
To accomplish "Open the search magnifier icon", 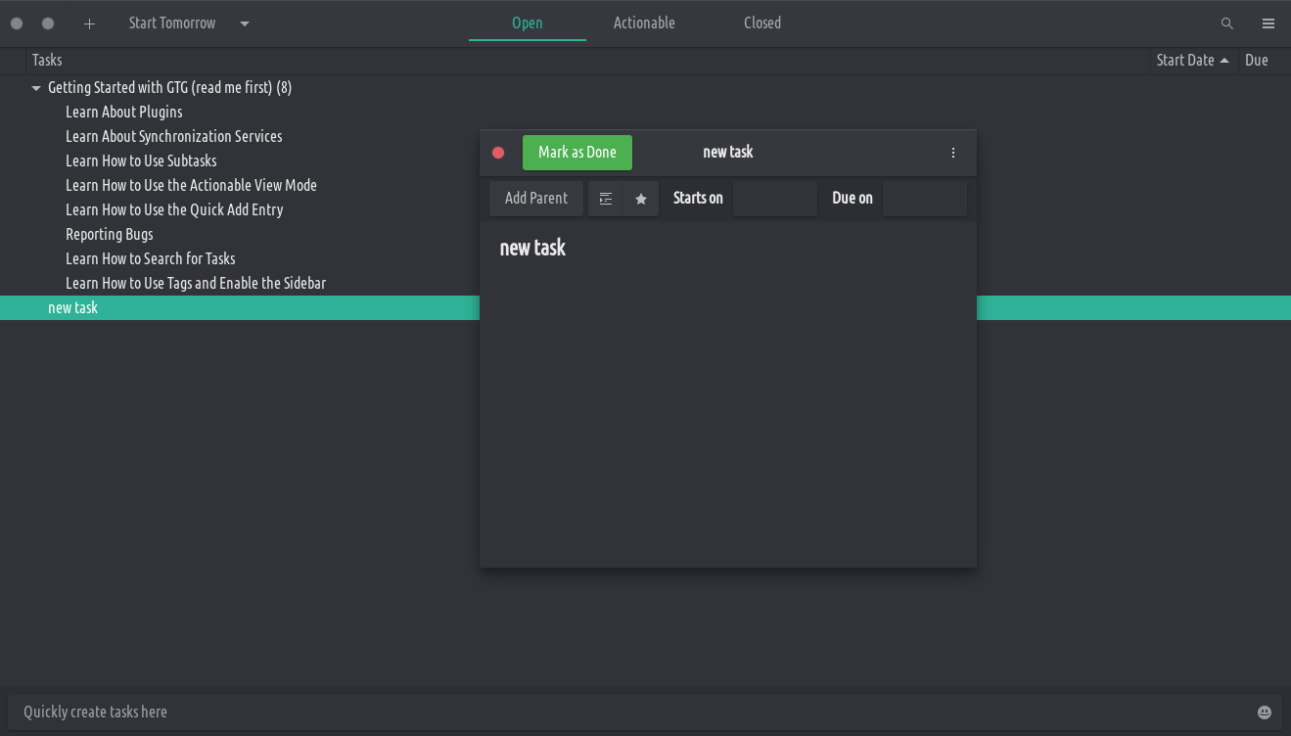I will [1227, 23].
